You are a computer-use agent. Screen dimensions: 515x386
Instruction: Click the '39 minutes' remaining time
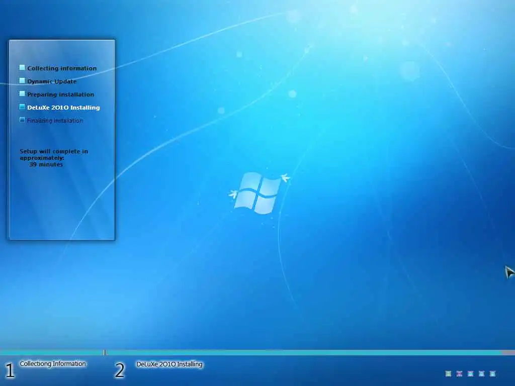46,164
